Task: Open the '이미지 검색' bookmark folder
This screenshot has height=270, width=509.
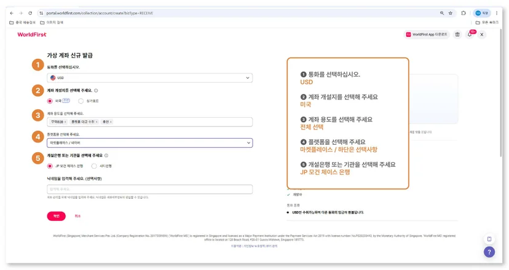Action: [x=52, y=22]
